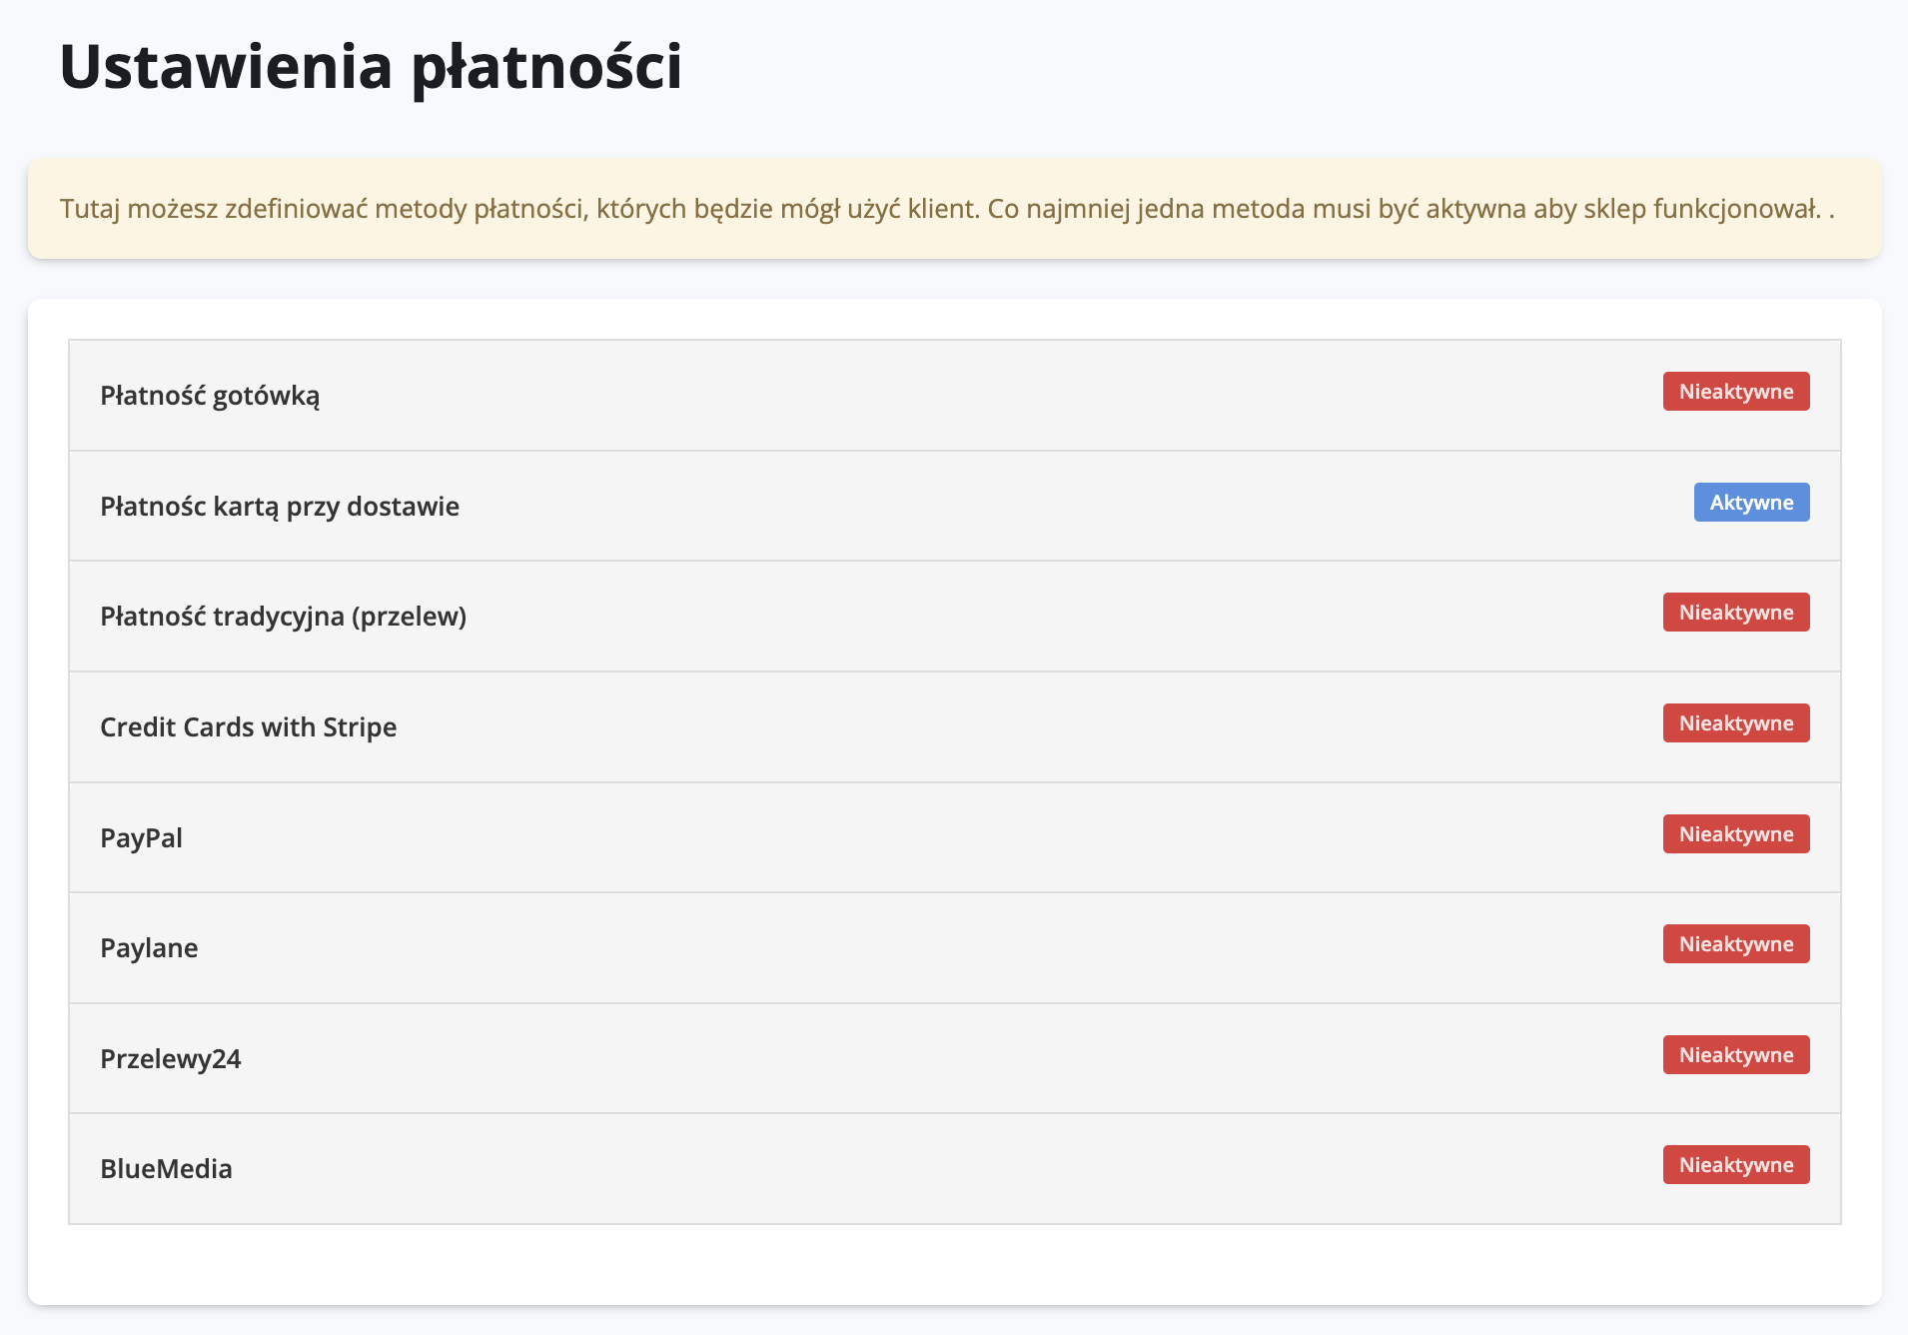Open Płatnośc kartą przy dostawie settings
1908x1335 pixels.
280,507
